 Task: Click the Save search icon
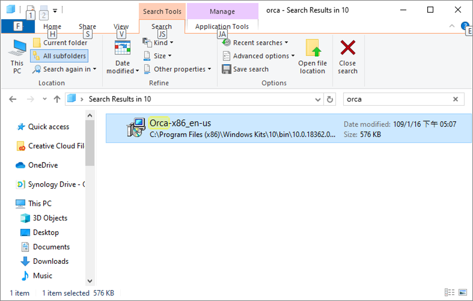pos(228,69)
